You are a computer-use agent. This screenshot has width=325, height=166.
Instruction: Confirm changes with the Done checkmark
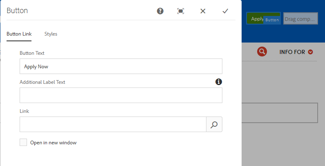pos(225,11)
